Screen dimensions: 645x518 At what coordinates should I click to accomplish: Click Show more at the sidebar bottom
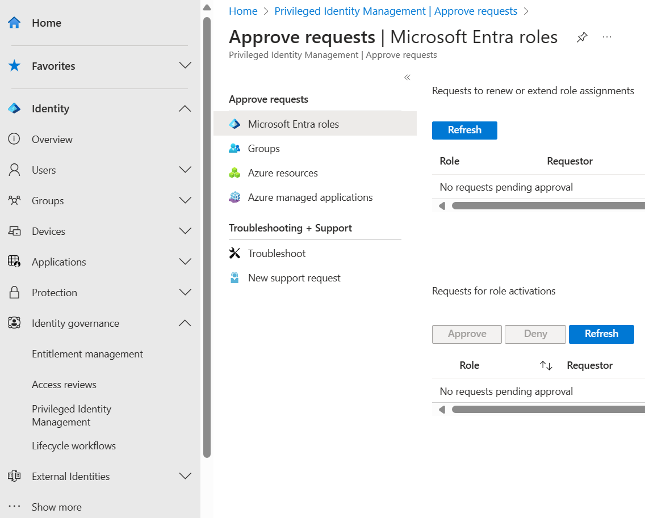(x=56, y=507)
